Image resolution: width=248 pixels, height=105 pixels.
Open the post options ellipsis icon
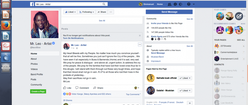tap(140, 44)
